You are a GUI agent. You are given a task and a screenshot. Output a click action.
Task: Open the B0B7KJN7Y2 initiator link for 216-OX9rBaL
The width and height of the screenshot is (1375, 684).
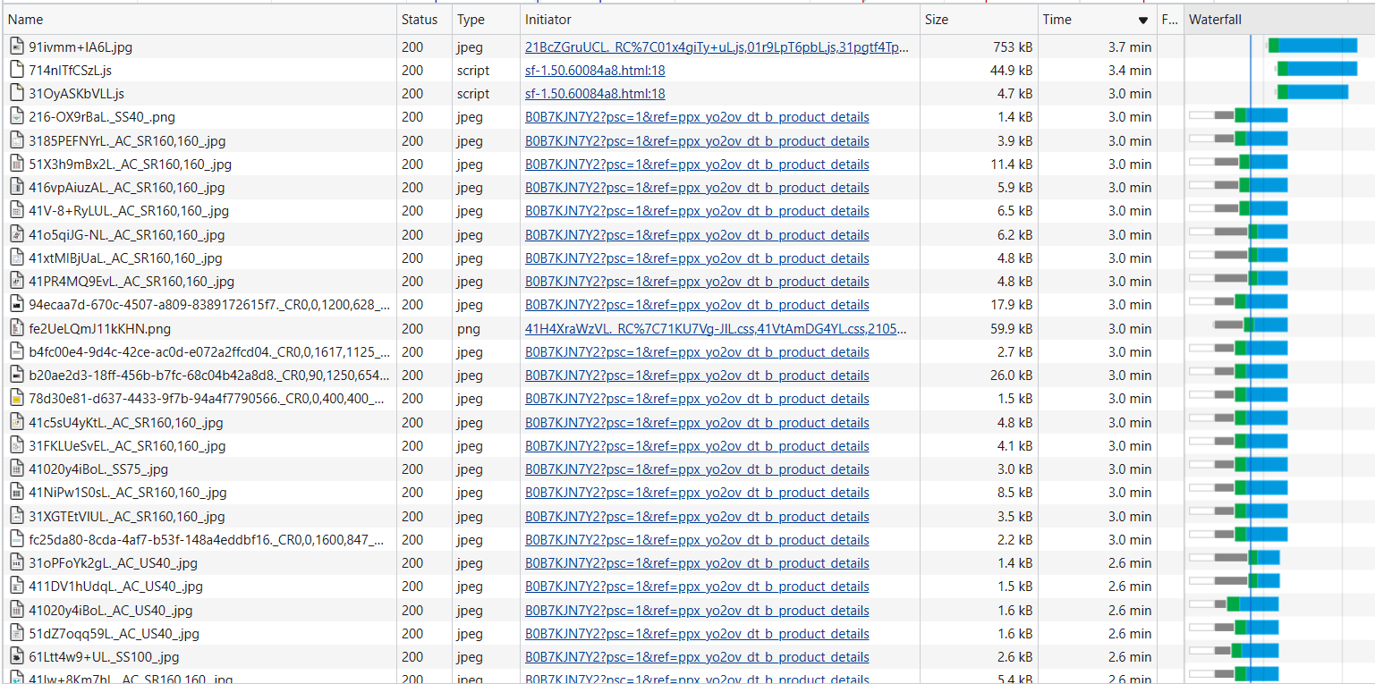[x=696, y=116]
